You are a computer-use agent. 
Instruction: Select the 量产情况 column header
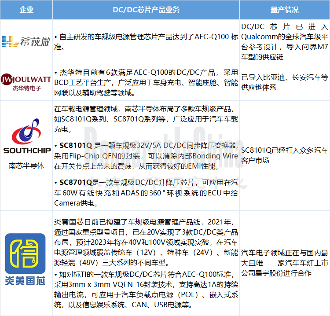(x=285, y=10)
